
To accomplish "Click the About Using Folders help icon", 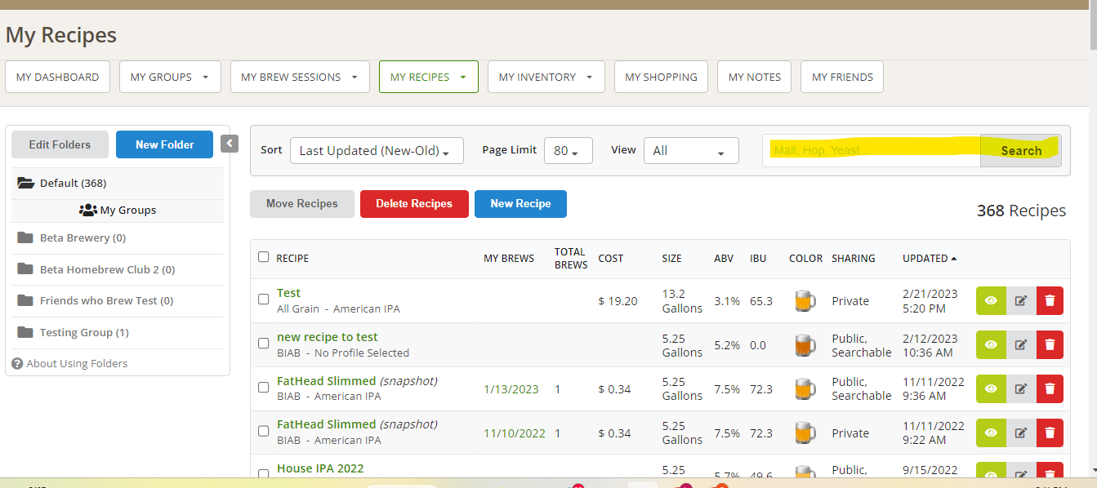I will pos(17,363).
